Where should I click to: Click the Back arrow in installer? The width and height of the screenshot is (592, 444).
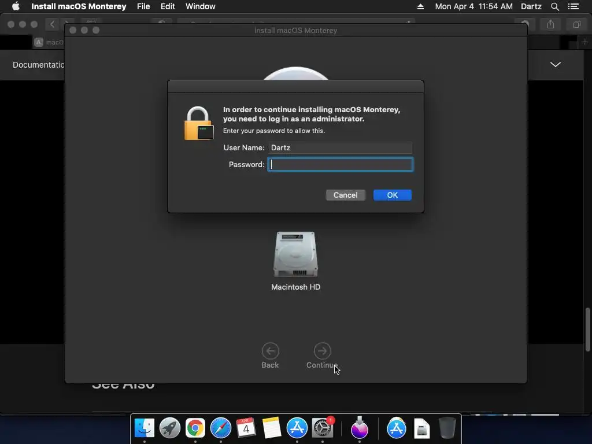[271, 351]
